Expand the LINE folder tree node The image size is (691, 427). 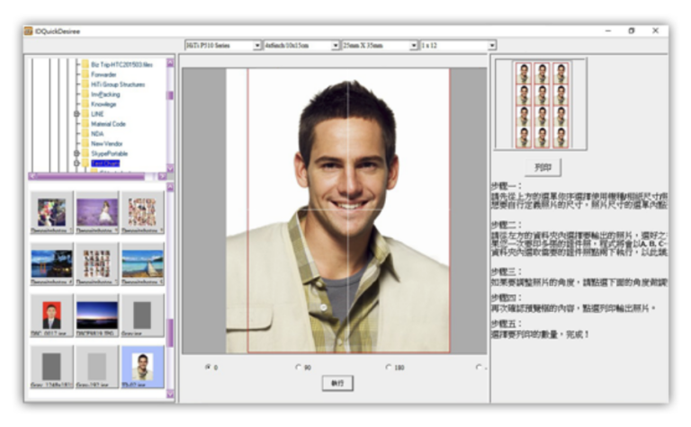pos(76,114)
